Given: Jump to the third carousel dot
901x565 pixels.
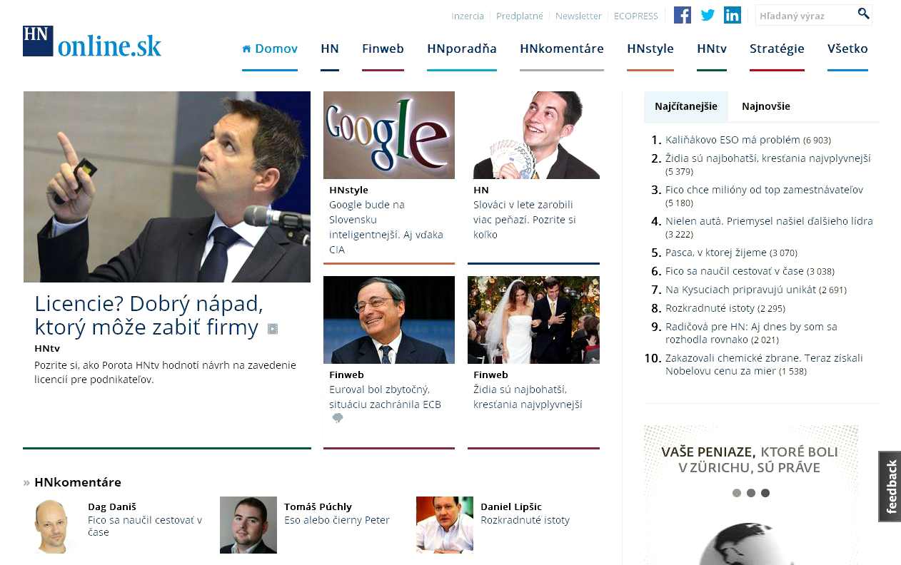Looking at the screenshot, I should (765, 492).
